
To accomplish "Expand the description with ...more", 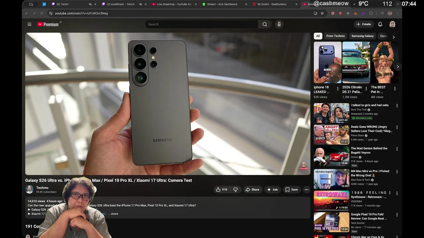I will 113,214.
